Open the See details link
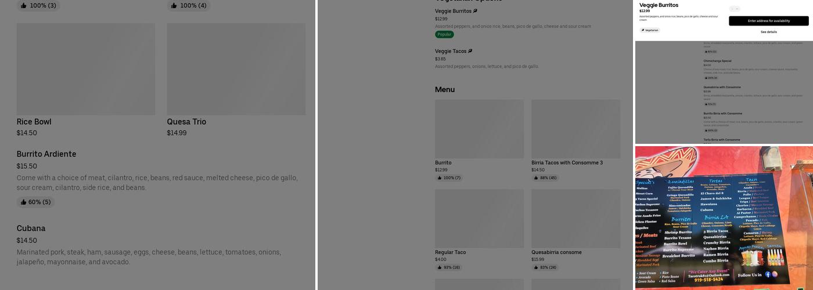Image resolution: width=813 pixels, height=290 pixels. pos(768,32)
